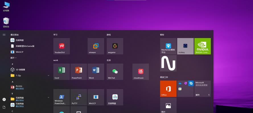This screenshot has width=253, height=113.
Task: Open the wegame tile
Action: coord(115,46)
